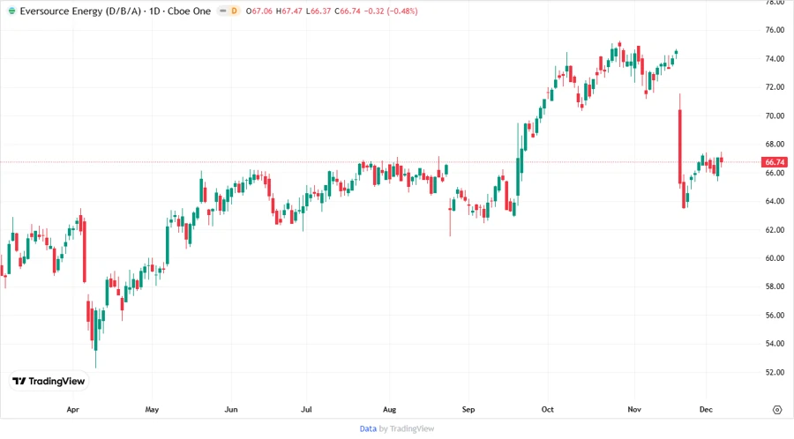This screenshot has width=794, height=439.
Task: Click the Eversource Energy (D/B/A) symbol title
Action: click(80, 11)
